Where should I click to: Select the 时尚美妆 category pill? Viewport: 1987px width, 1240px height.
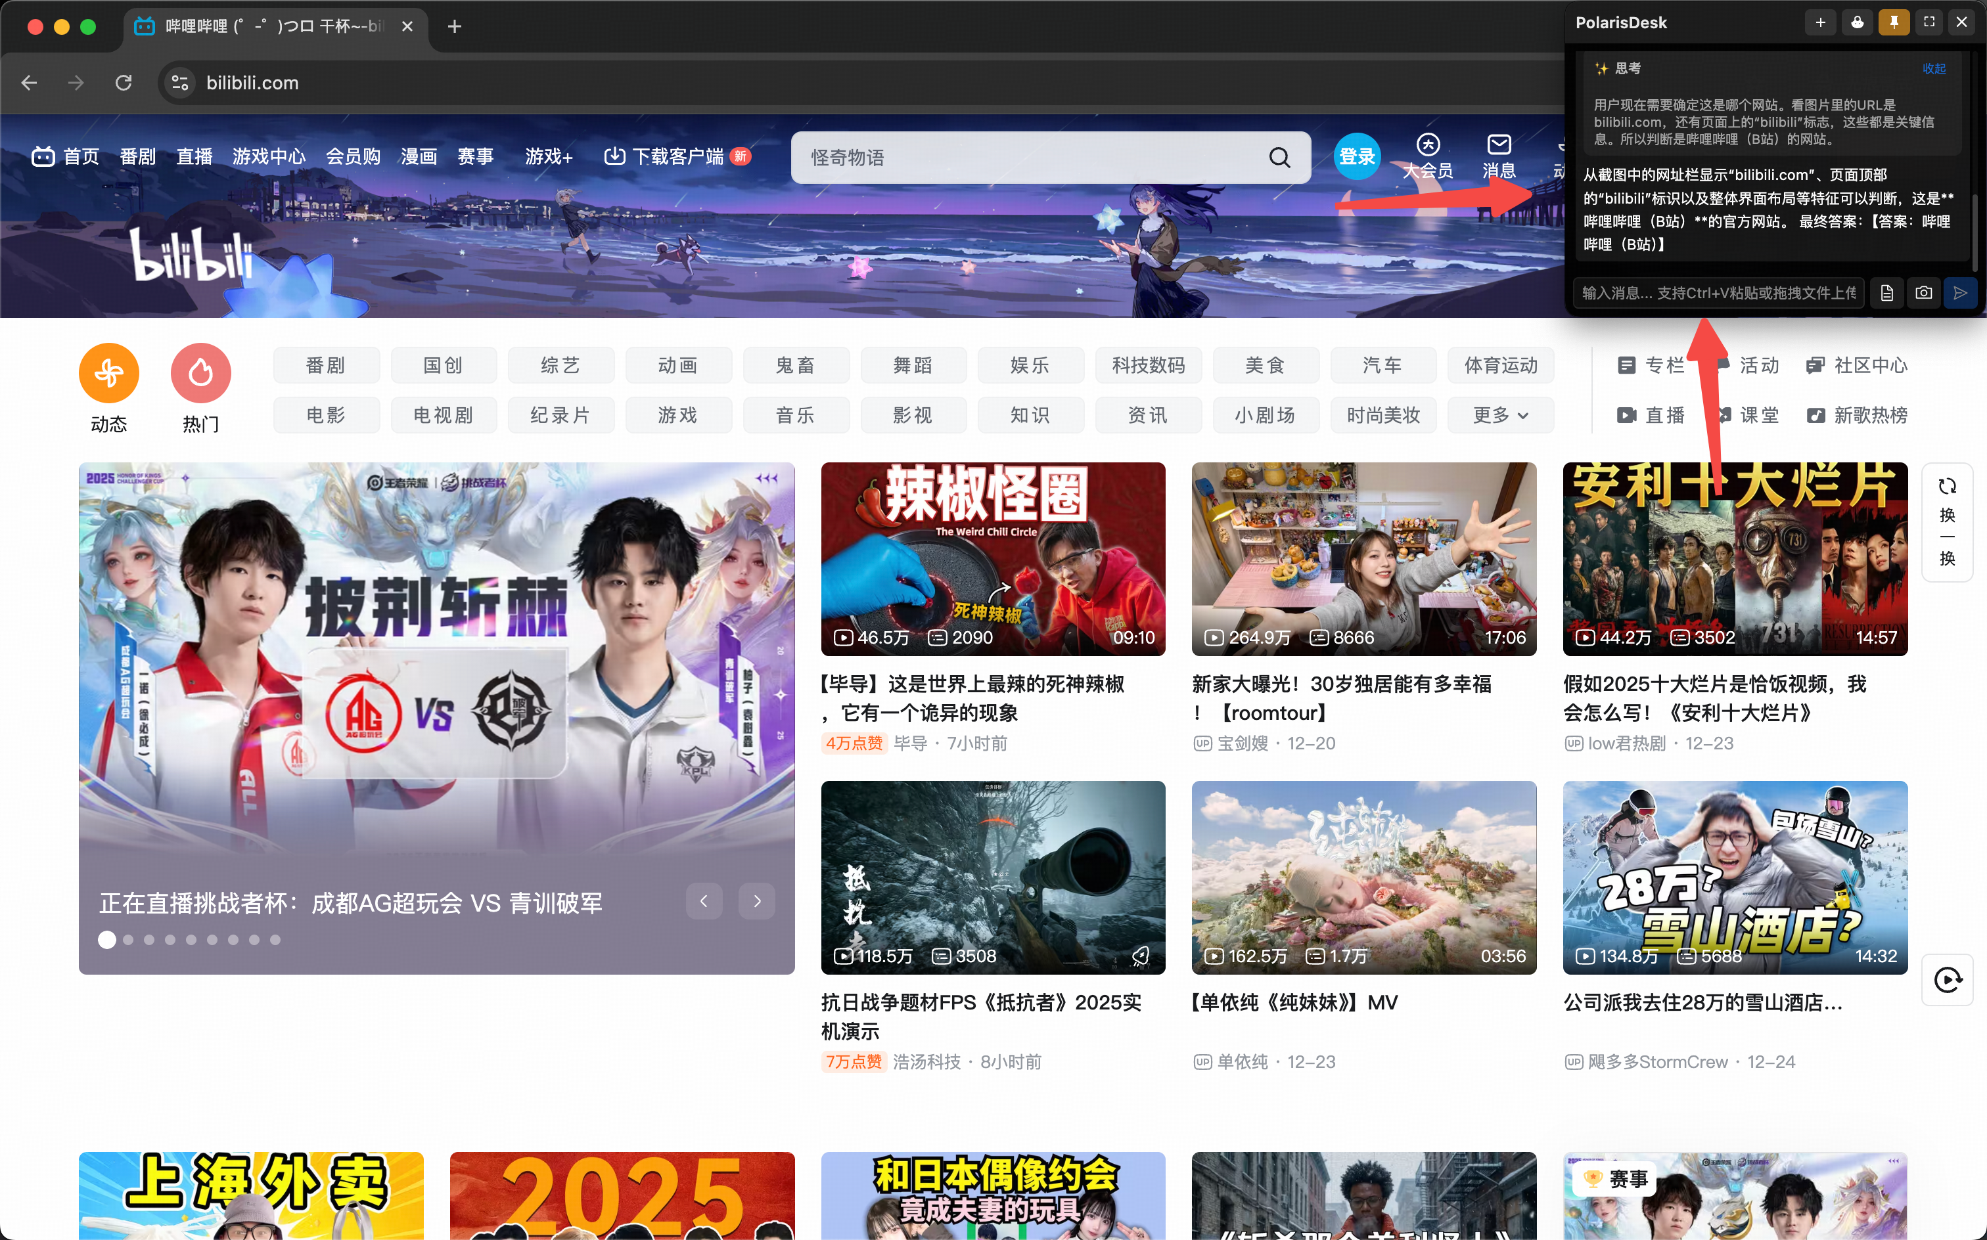point(1382,415)
